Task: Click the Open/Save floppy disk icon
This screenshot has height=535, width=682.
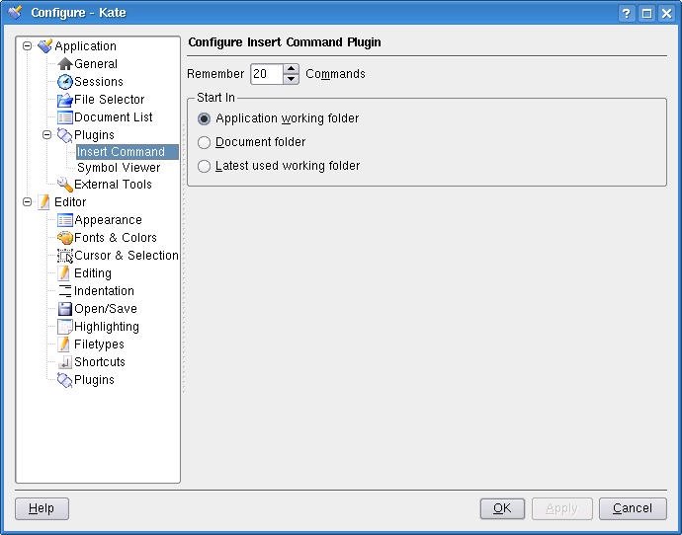Action: coord(65,309)
